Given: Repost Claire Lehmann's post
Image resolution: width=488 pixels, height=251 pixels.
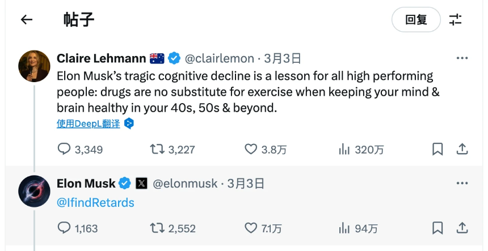Looking at the screenshot, I should 157,149.
